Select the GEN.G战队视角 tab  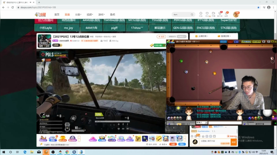click(x=183, y=28)
